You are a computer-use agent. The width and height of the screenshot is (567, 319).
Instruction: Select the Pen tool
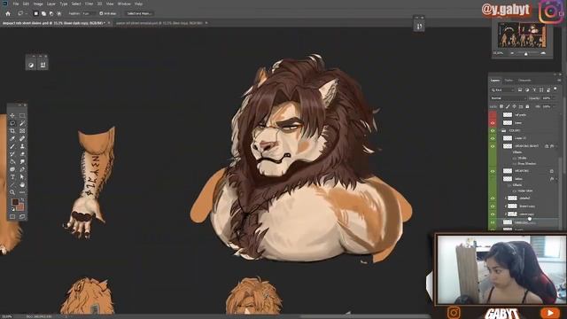(22, 169)
